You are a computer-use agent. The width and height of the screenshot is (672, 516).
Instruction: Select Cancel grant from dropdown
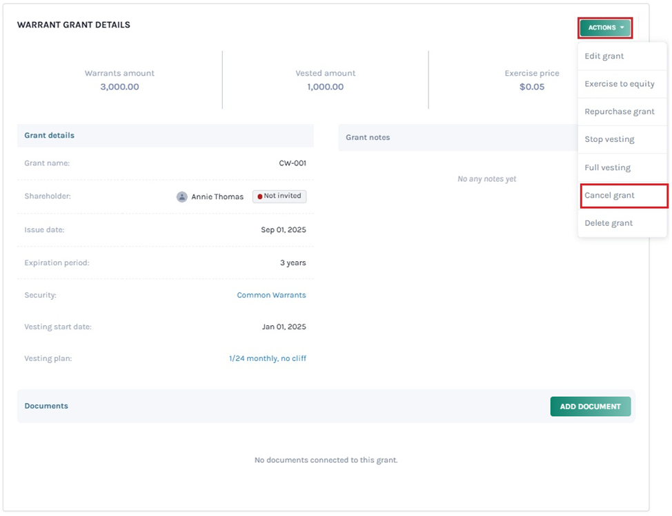pos(609,196)
